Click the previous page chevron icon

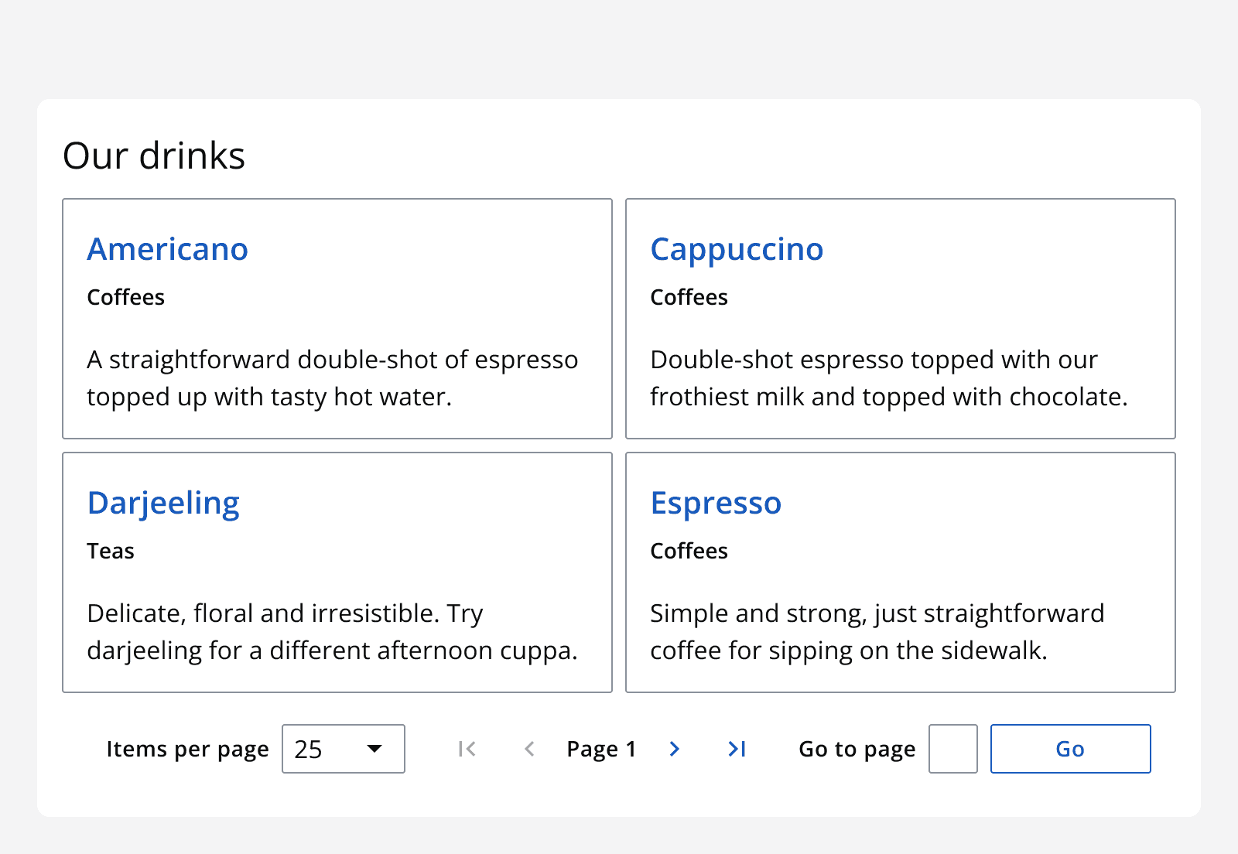[529, 748]
